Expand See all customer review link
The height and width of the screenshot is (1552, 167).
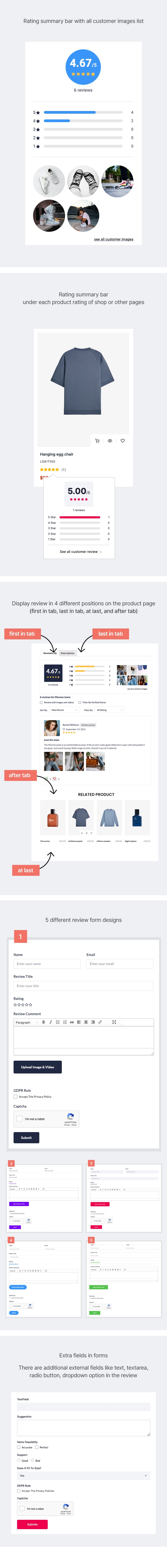click(80, 551)
